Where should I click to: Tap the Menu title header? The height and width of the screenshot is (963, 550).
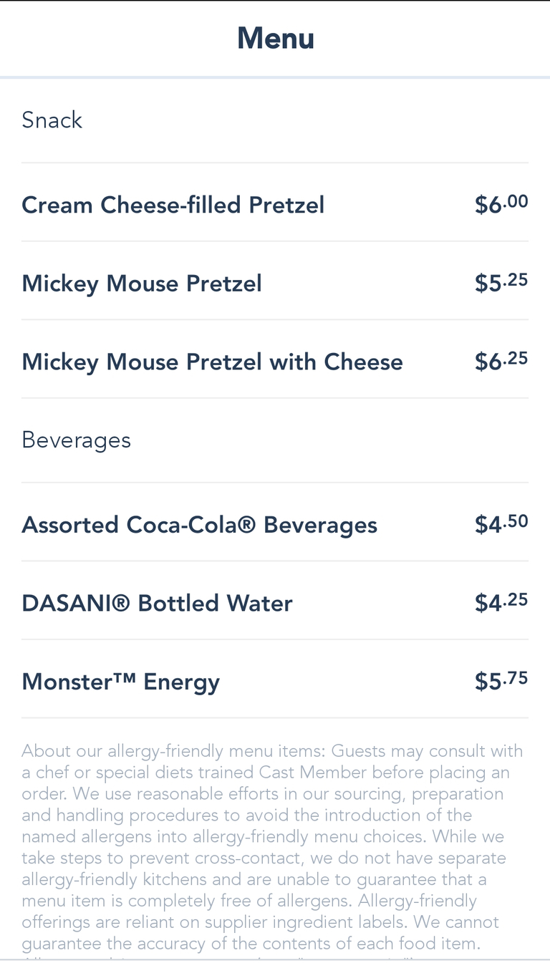[276, 38]
